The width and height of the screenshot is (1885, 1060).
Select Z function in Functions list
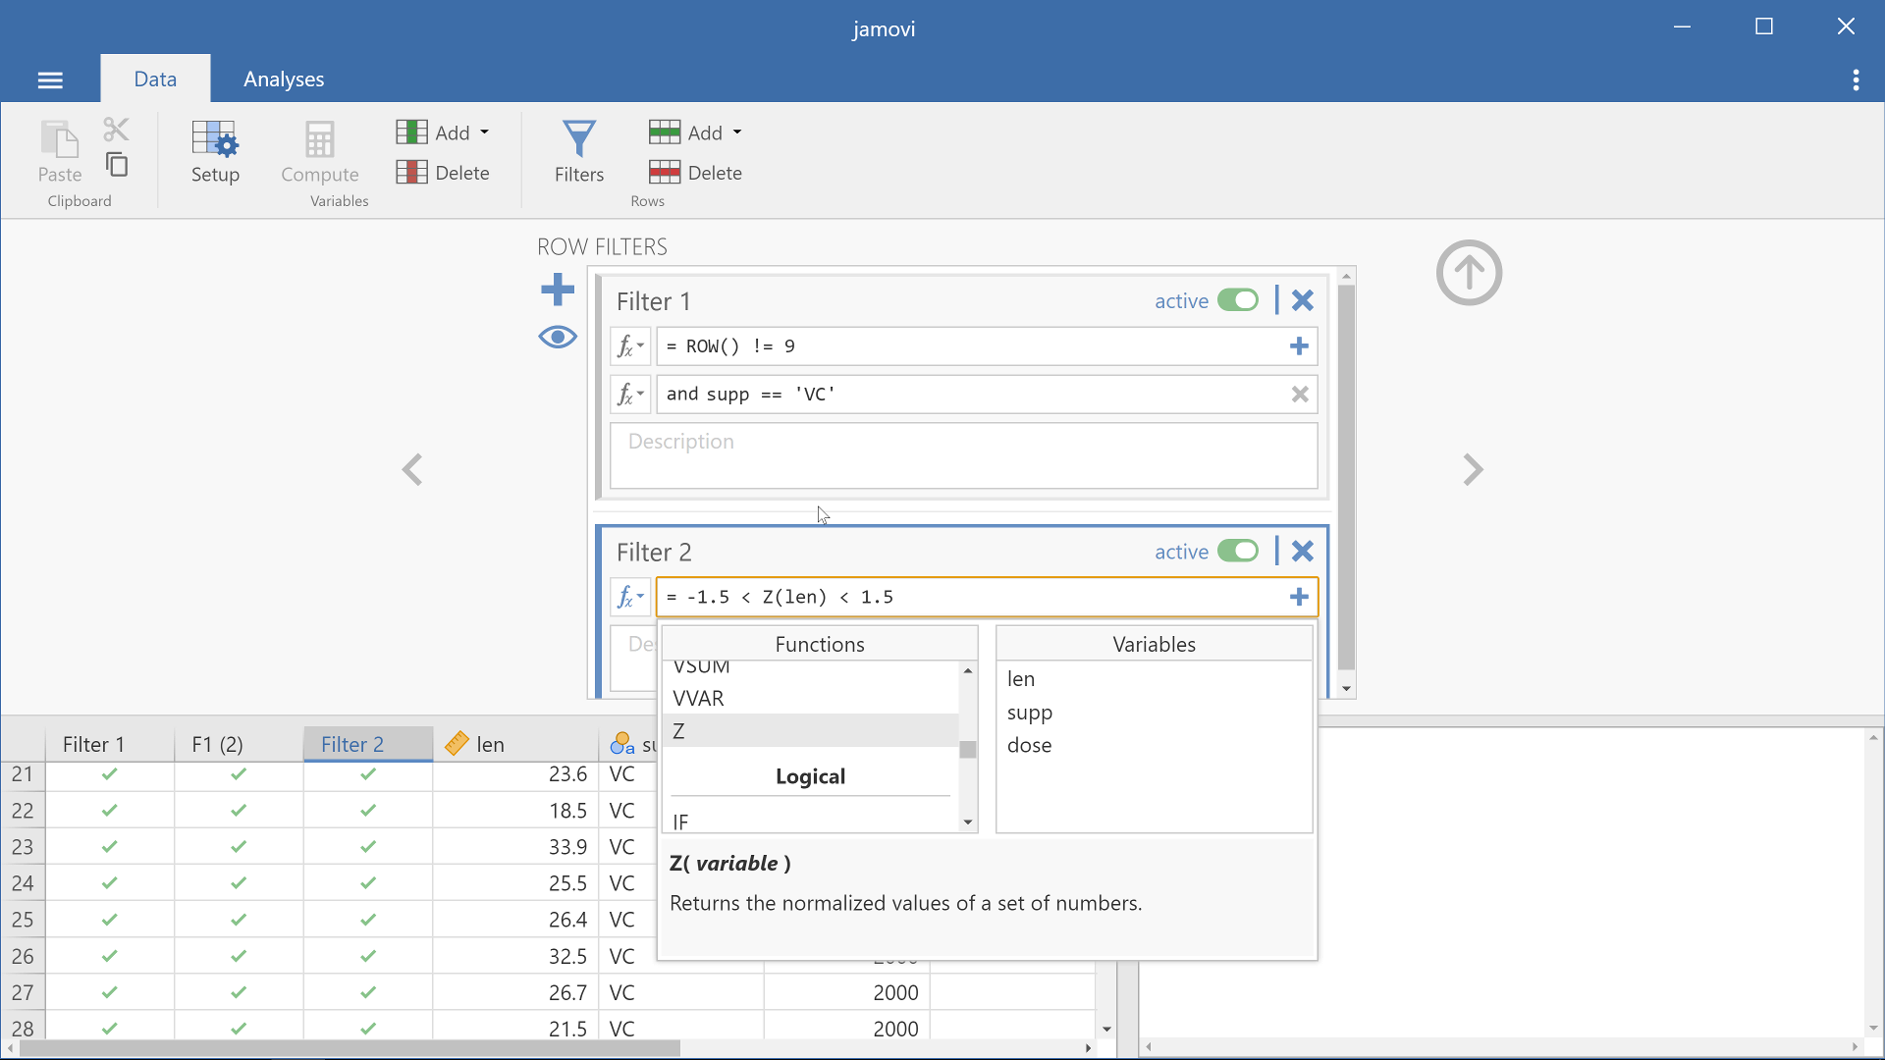coord(810,731)
